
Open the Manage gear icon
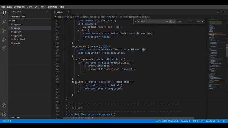[4, 114]
